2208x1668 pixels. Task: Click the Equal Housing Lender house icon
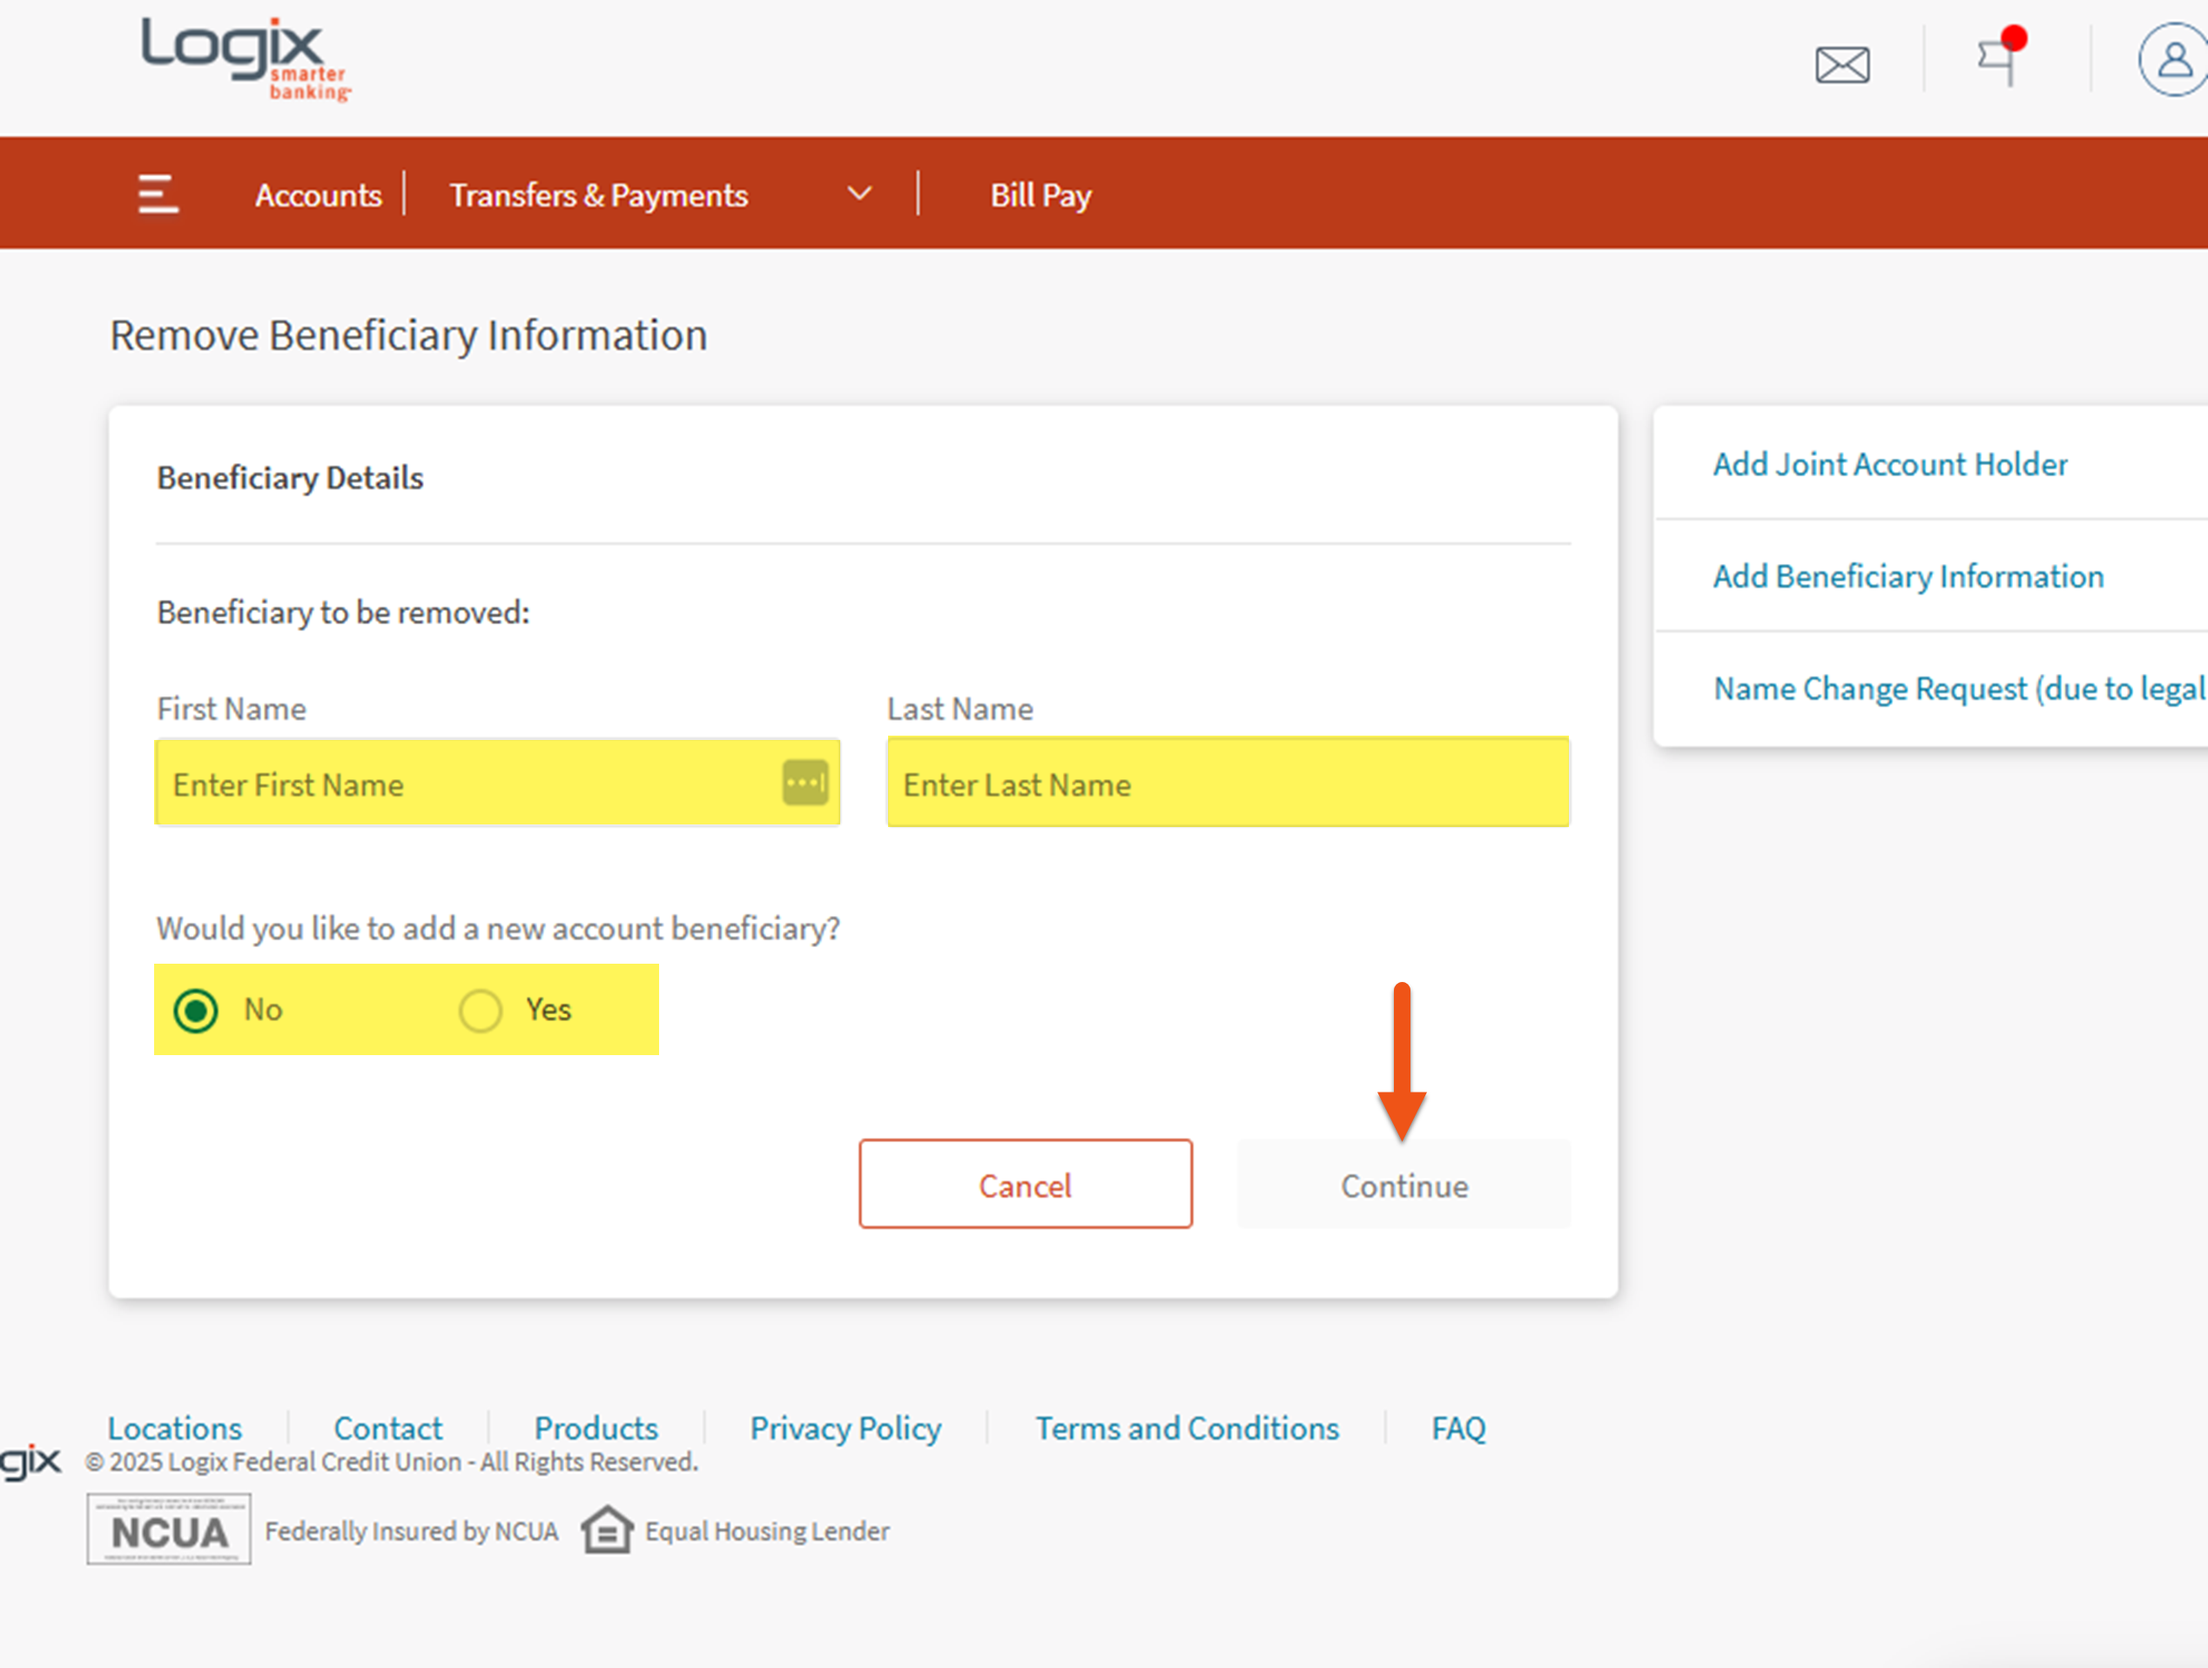point(607,1530)
